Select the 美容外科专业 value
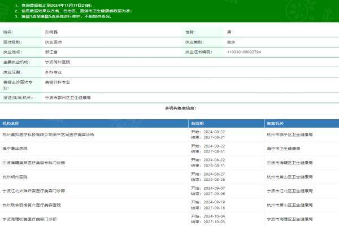Screen dimensions: 339x226 coord(58,82)
